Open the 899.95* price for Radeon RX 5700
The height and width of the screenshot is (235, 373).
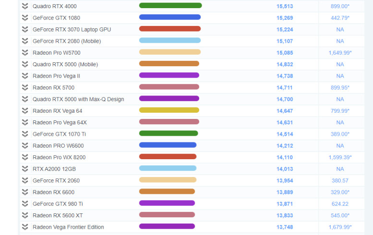[340, 88]
